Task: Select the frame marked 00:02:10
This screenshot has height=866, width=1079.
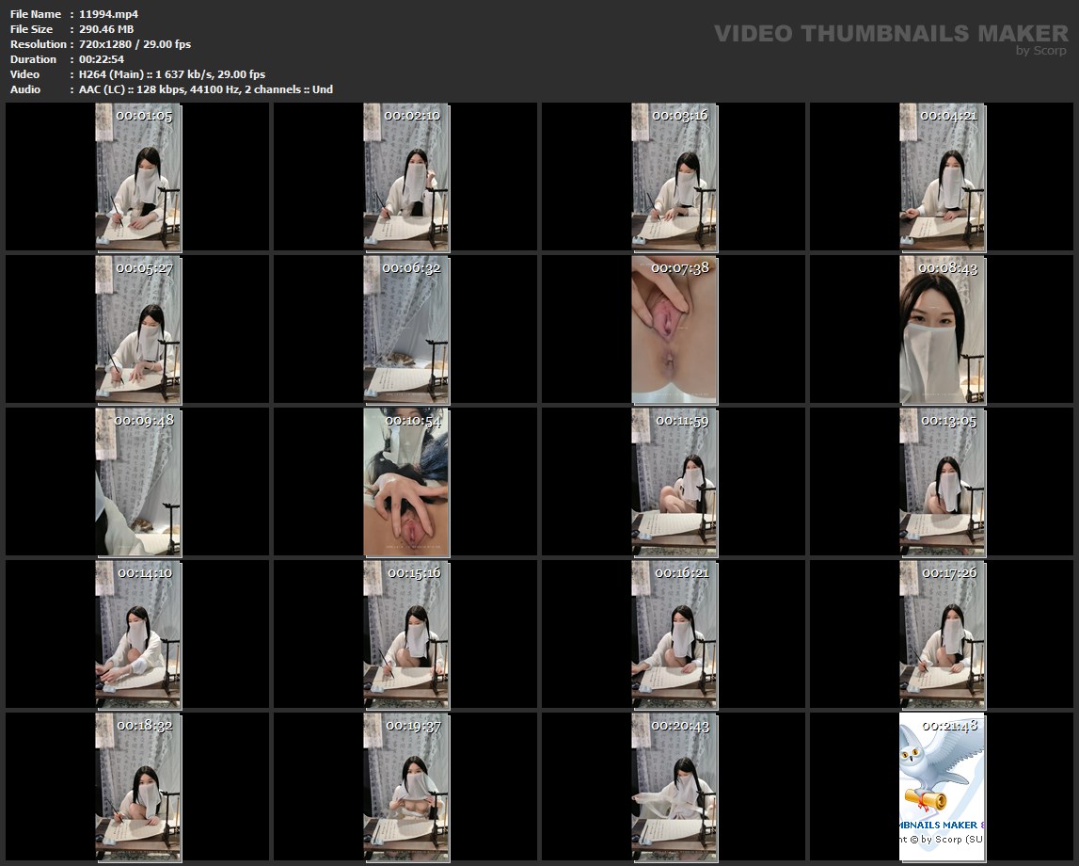Action: 406,177
